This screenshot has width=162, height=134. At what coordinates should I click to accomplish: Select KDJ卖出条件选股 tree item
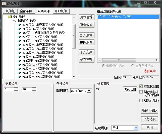[x=40, y=61]
